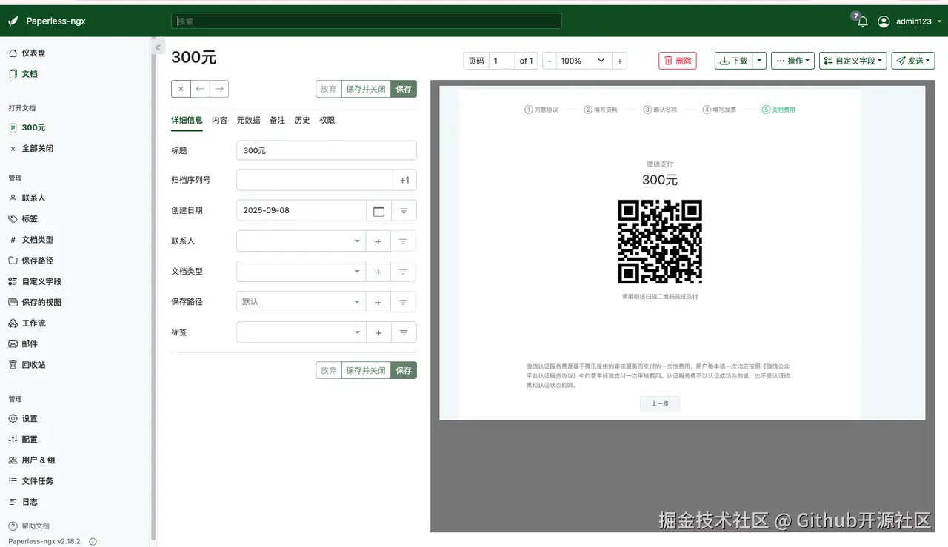Zoom in preview with plus button
The width and height of the screenshot is (948, 547).
pyautogui.click(x=619, y=61)
